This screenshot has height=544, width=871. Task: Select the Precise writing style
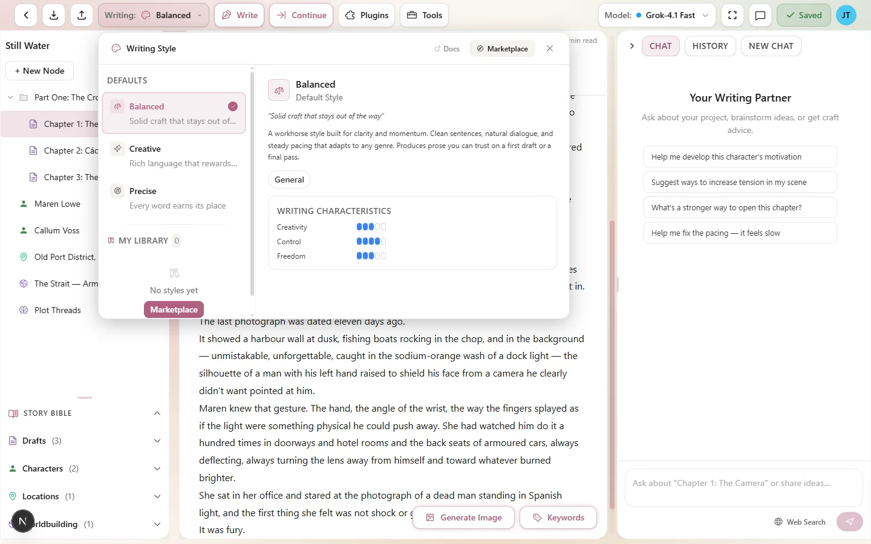[x=174, y=197]
